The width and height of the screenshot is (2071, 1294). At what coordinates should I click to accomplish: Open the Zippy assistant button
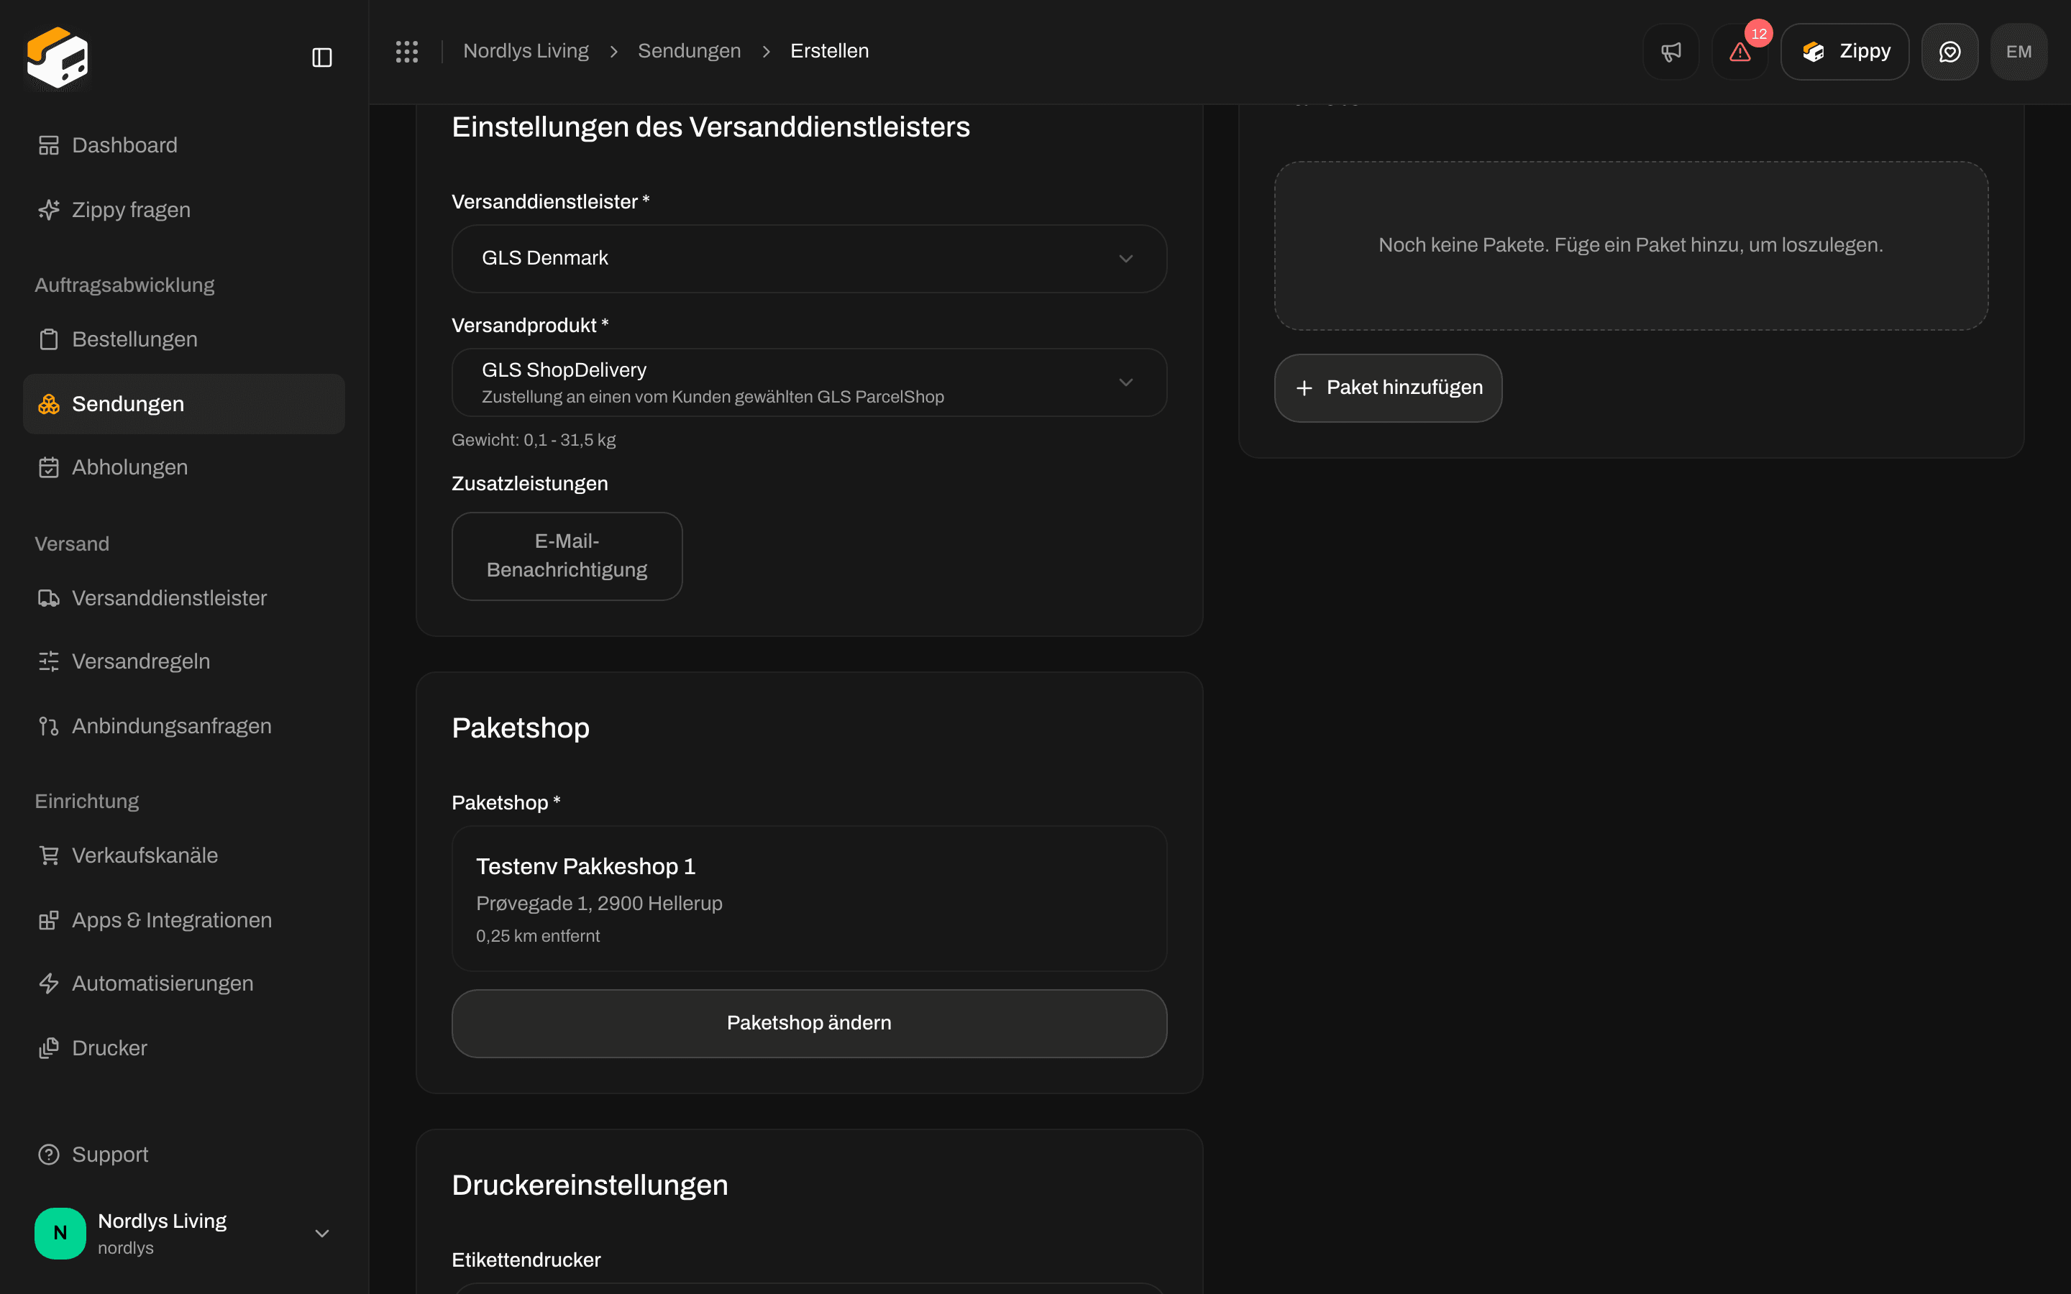point(1844,51)
